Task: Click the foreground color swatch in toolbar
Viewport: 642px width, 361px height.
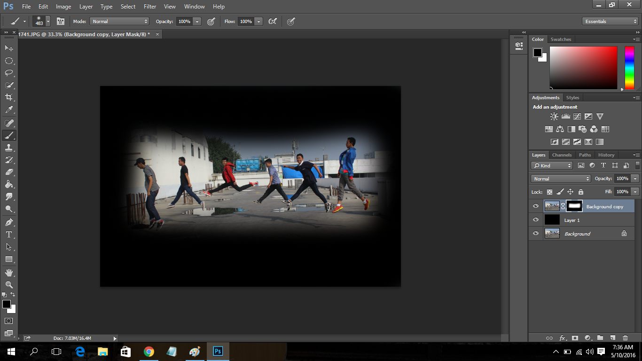Action: tap(7, 304)
